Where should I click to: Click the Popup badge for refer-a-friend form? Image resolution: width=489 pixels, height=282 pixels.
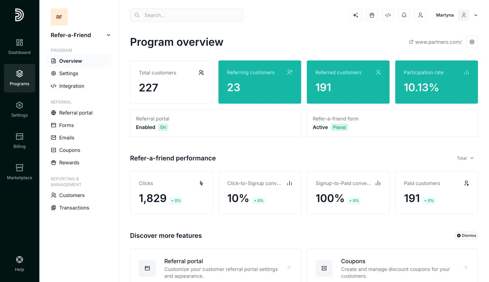pyautogui.click(x=339, y=127)
